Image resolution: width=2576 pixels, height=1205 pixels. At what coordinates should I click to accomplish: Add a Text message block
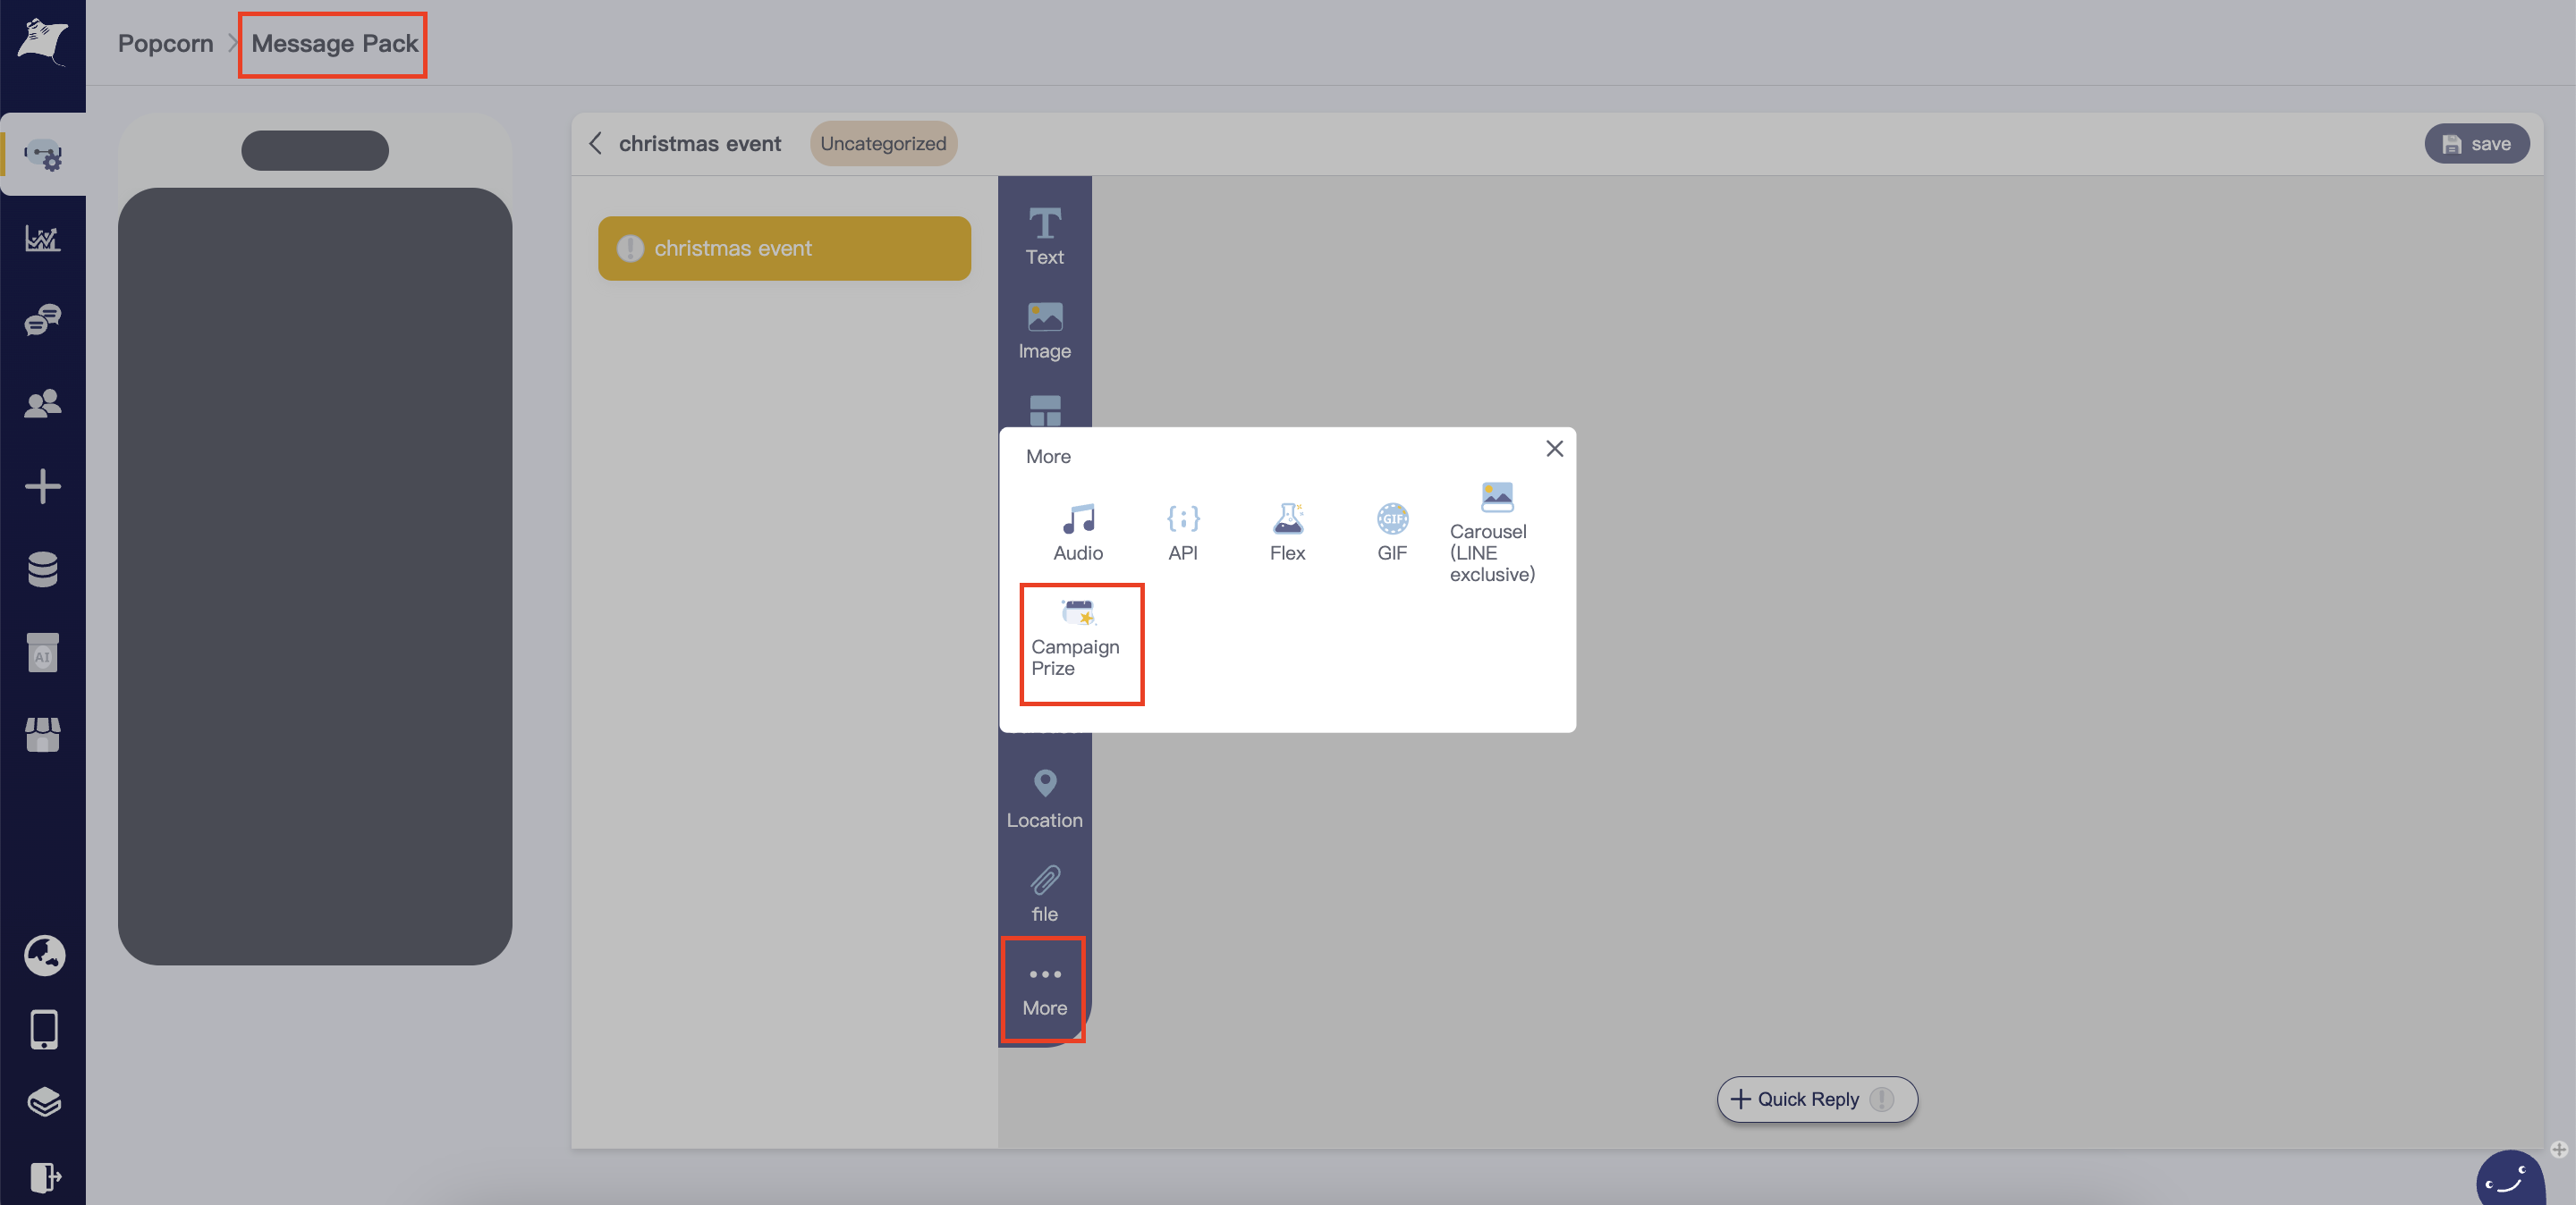tap(1044, 236)
